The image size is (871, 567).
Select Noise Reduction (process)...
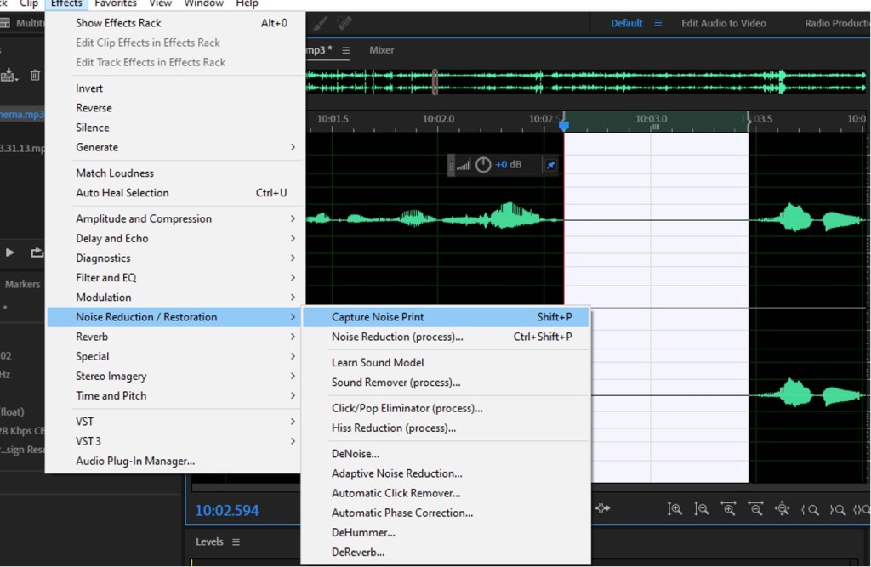point(397,337)
